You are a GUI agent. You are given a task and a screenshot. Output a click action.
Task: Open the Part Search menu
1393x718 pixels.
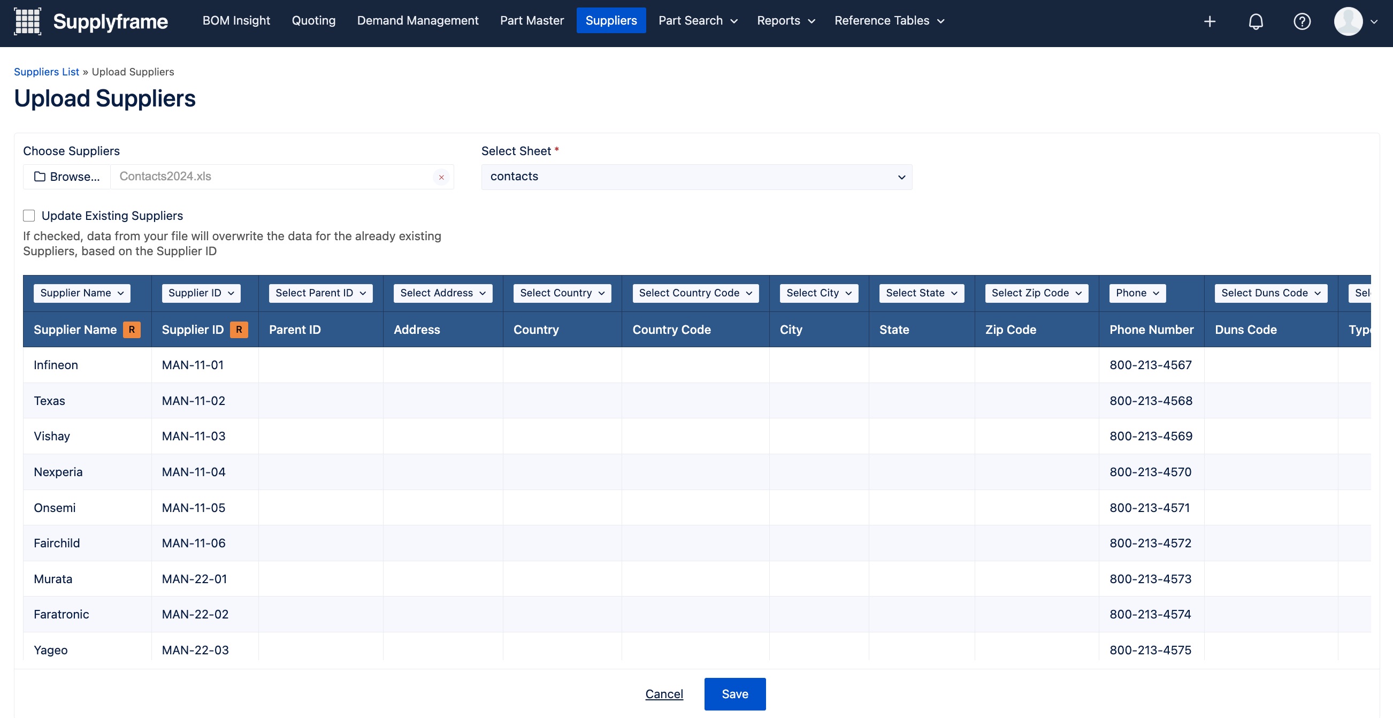[x=698, y=20]
